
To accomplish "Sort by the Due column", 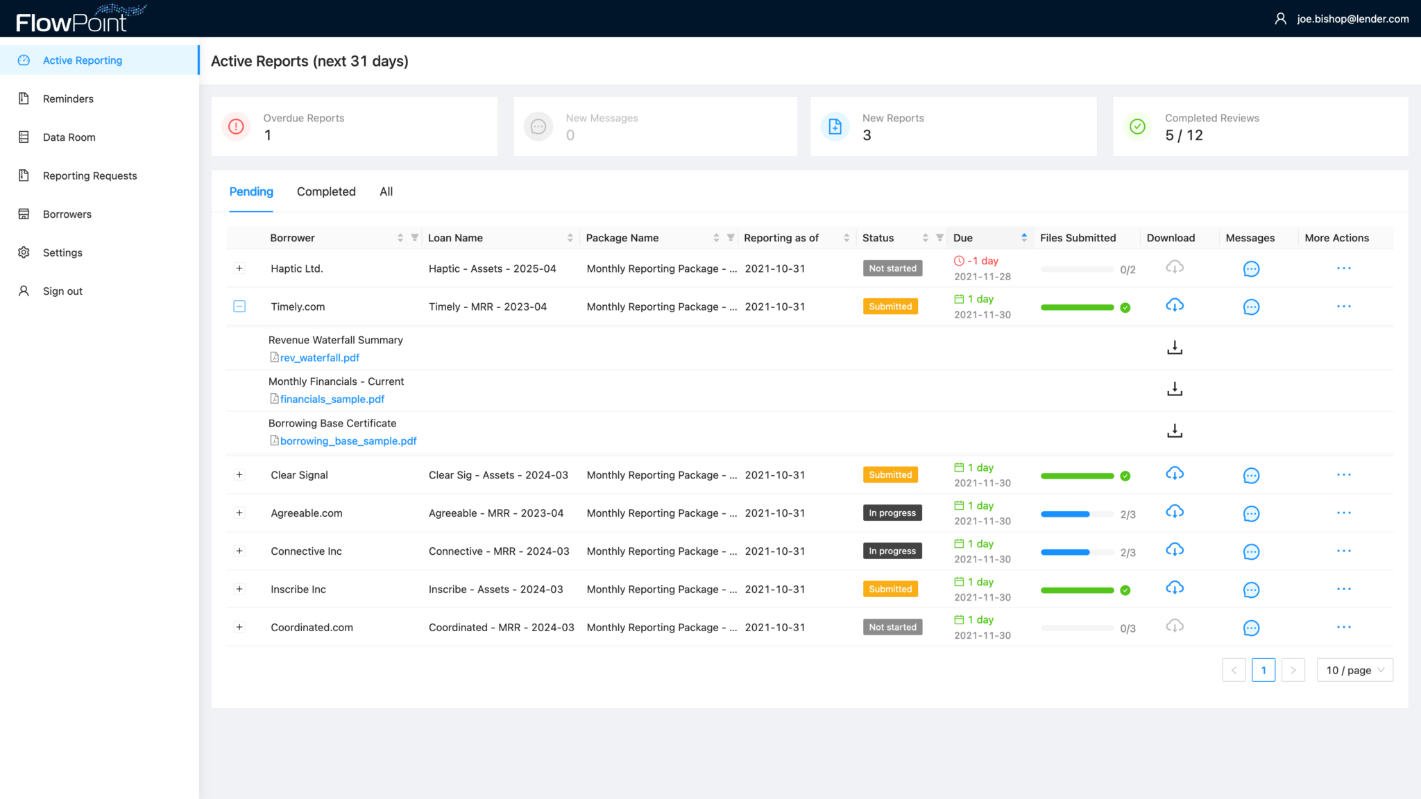I will pos(1023,238).
